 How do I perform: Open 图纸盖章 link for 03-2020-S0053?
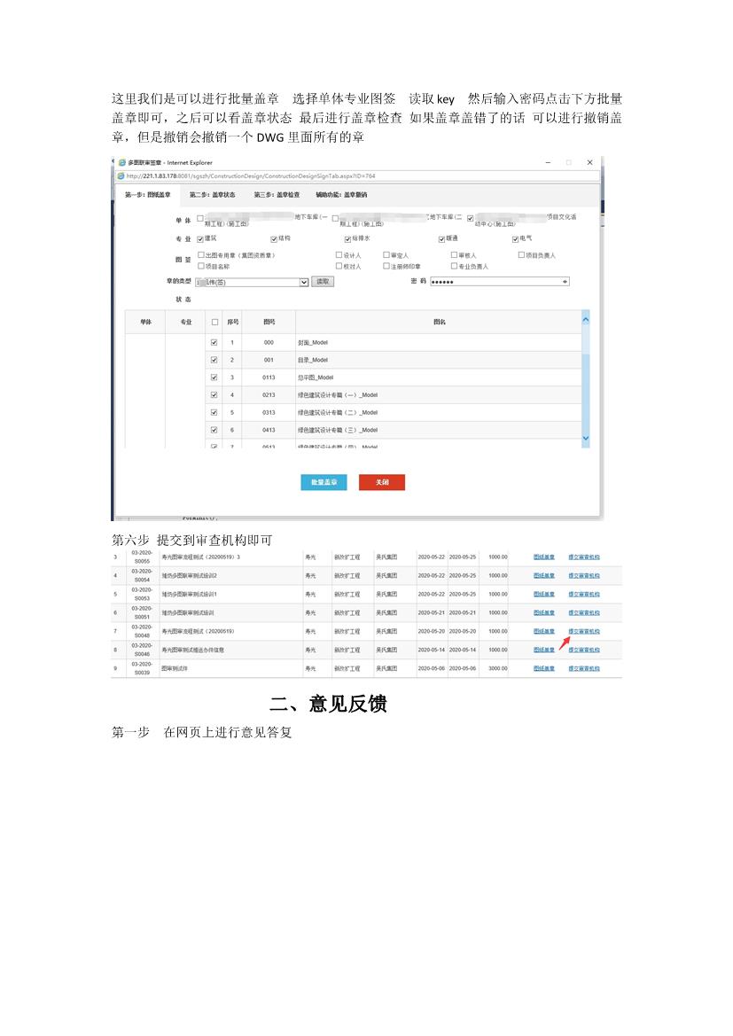(544, 594)
